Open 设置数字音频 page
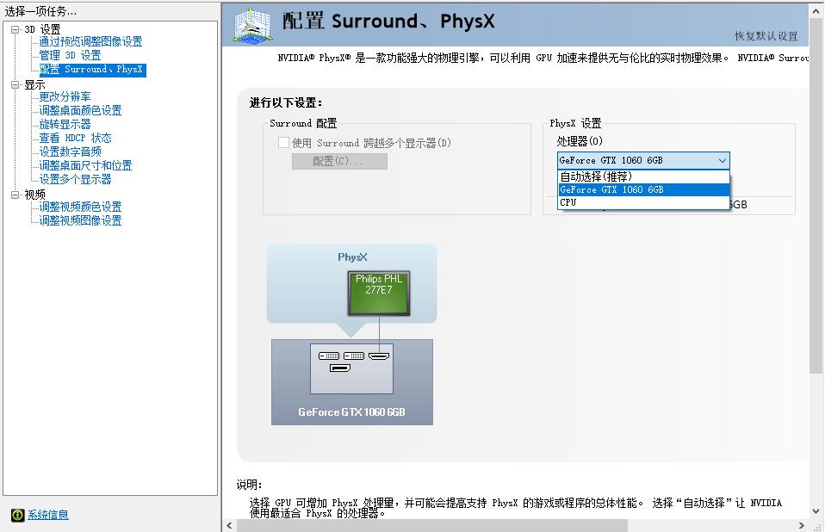The height and width of the screenshot is (532, 825). [70, 152]
